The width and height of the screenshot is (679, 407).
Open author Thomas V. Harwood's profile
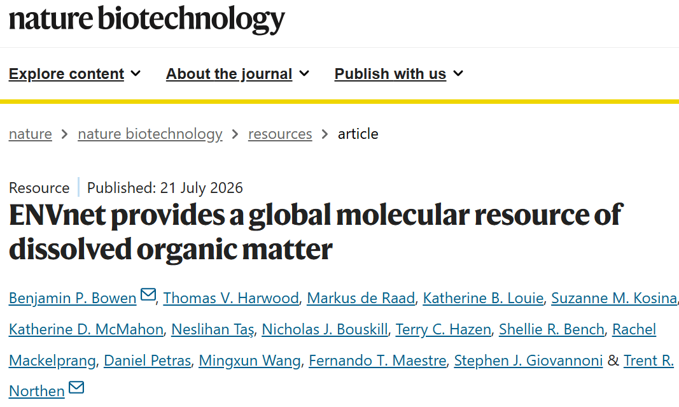pyautogui.click(x=231, y=298)
